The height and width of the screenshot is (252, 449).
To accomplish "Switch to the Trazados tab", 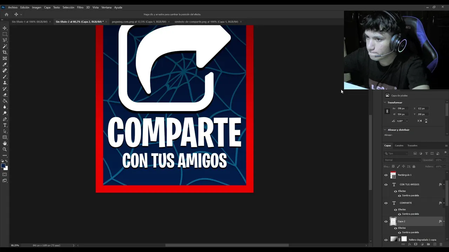I will pyautogui.click(x=412, y=146).
